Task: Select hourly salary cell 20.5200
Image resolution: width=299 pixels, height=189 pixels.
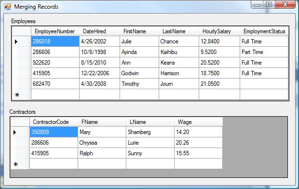Action: pos(219,63)
